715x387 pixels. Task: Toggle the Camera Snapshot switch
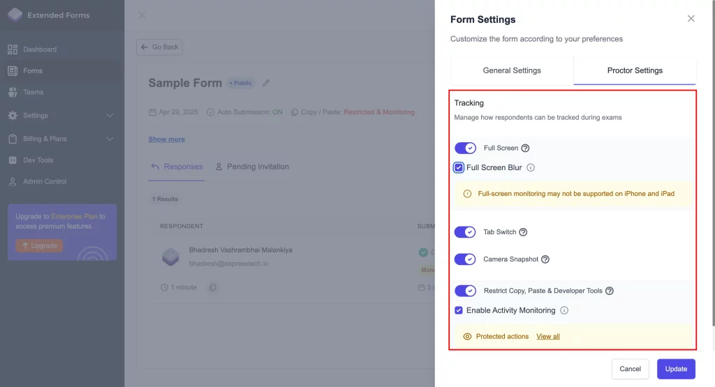click(x=465, y=259)
